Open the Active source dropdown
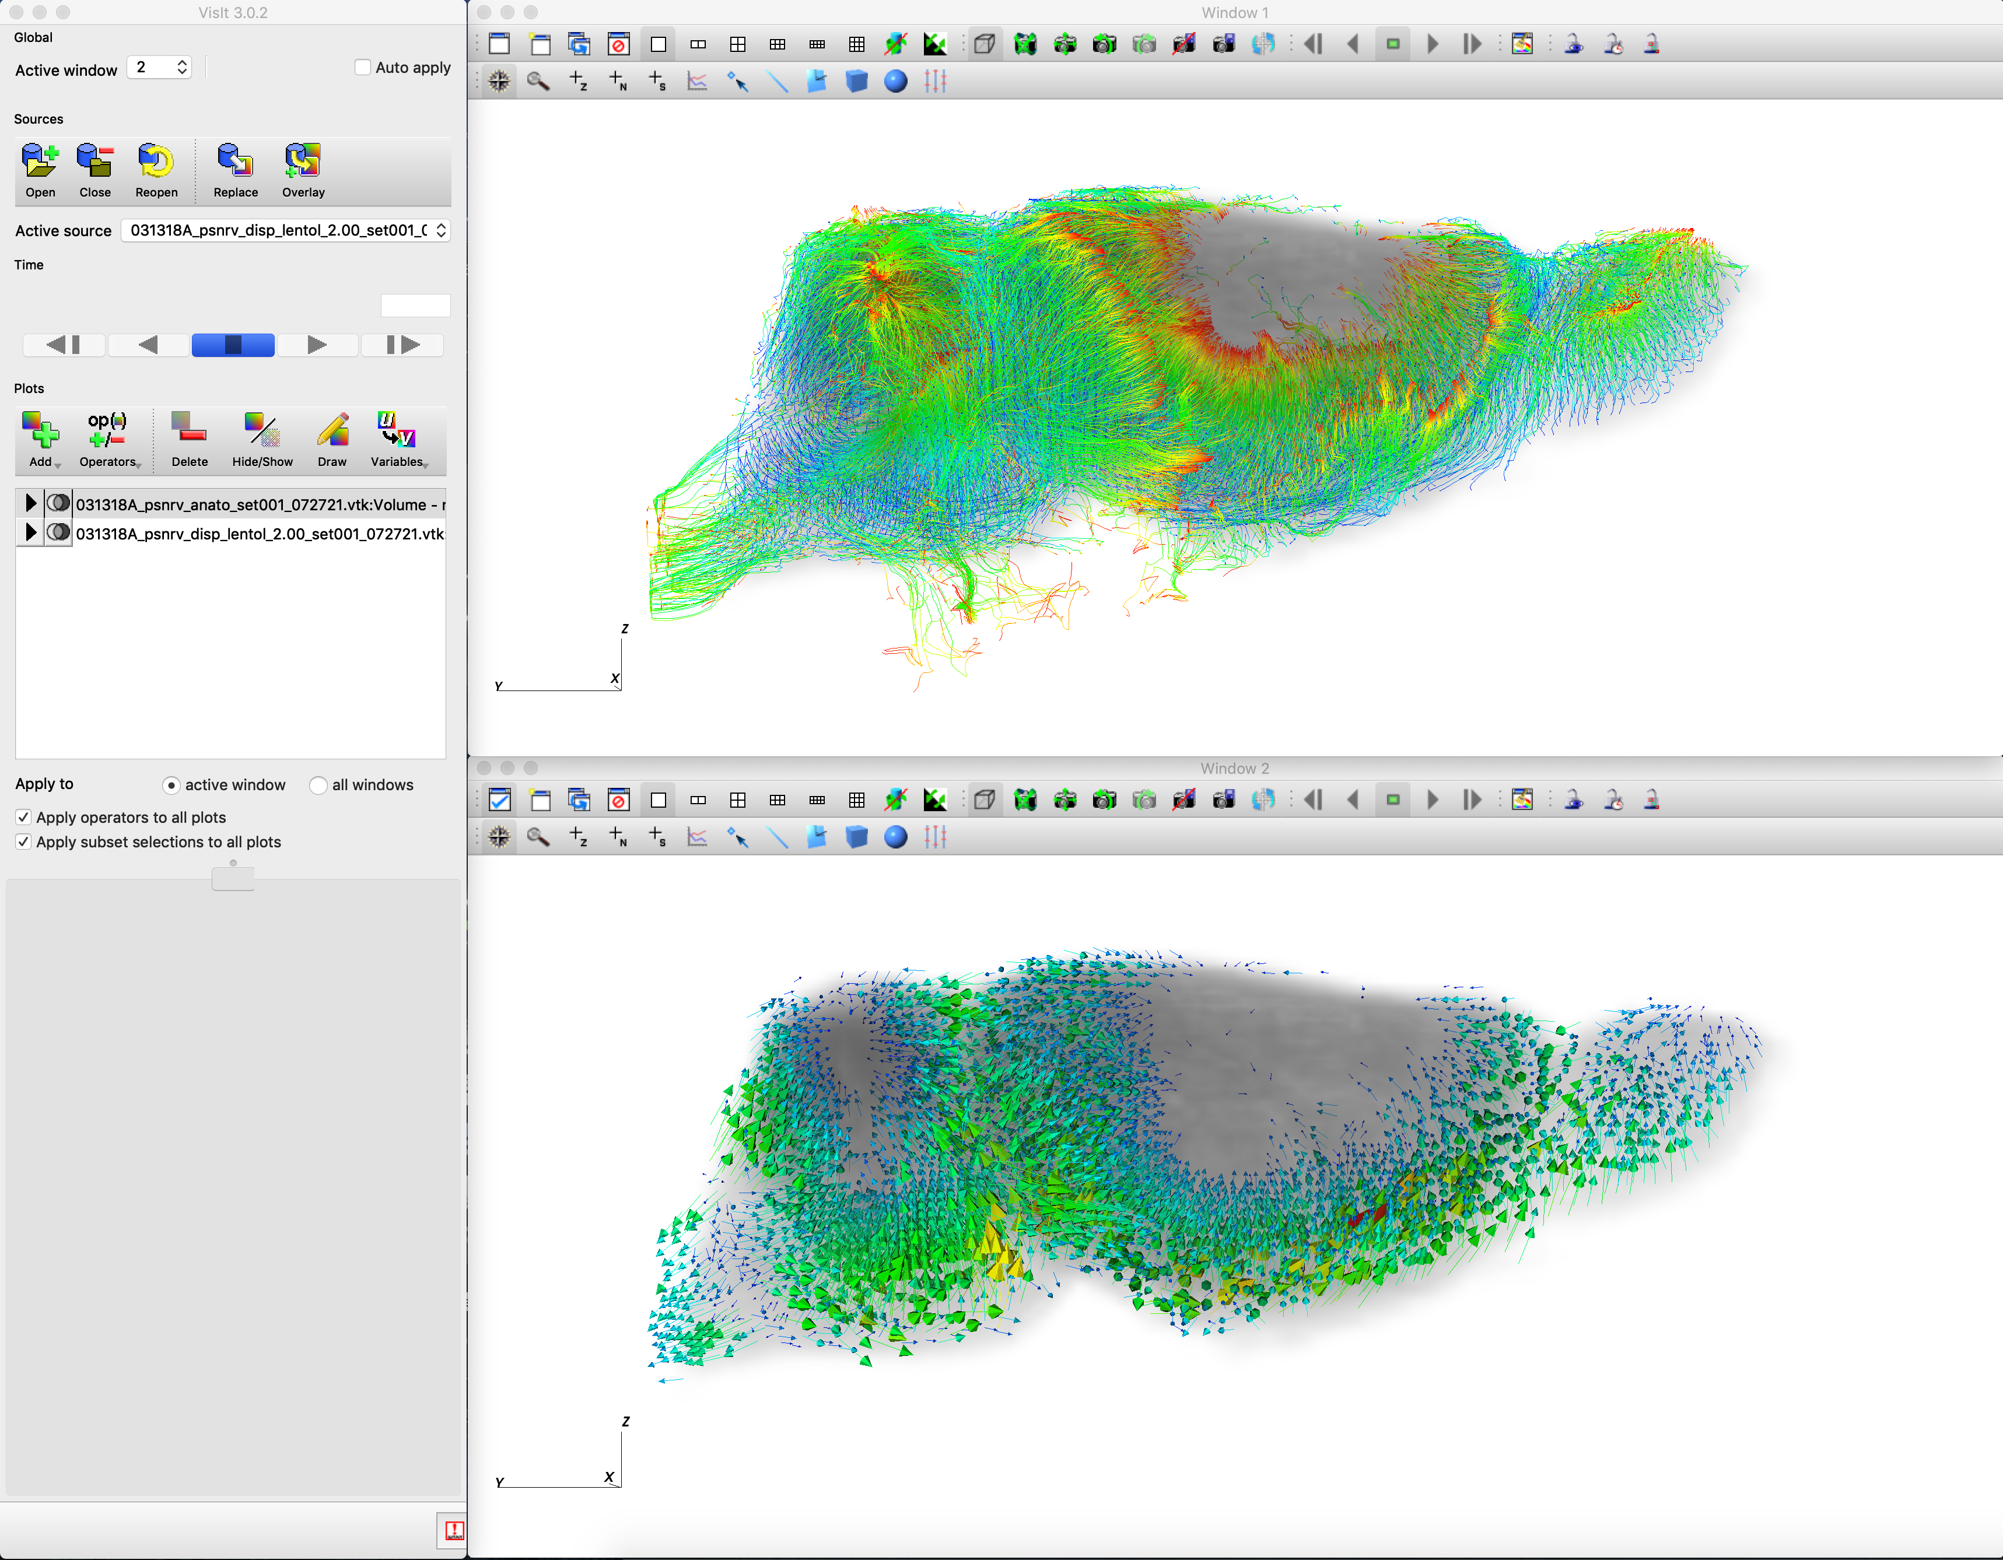2003x1560 pixels. (285, 230)
